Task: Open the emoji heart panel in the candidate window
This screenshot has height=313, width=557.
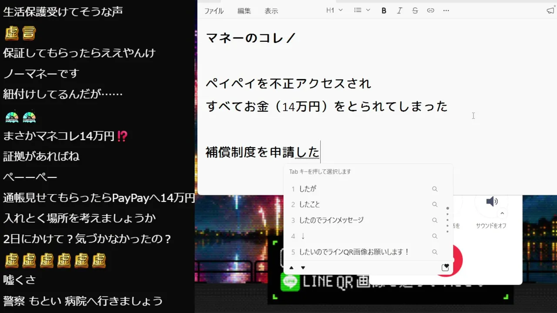Action: click(445, 267)
